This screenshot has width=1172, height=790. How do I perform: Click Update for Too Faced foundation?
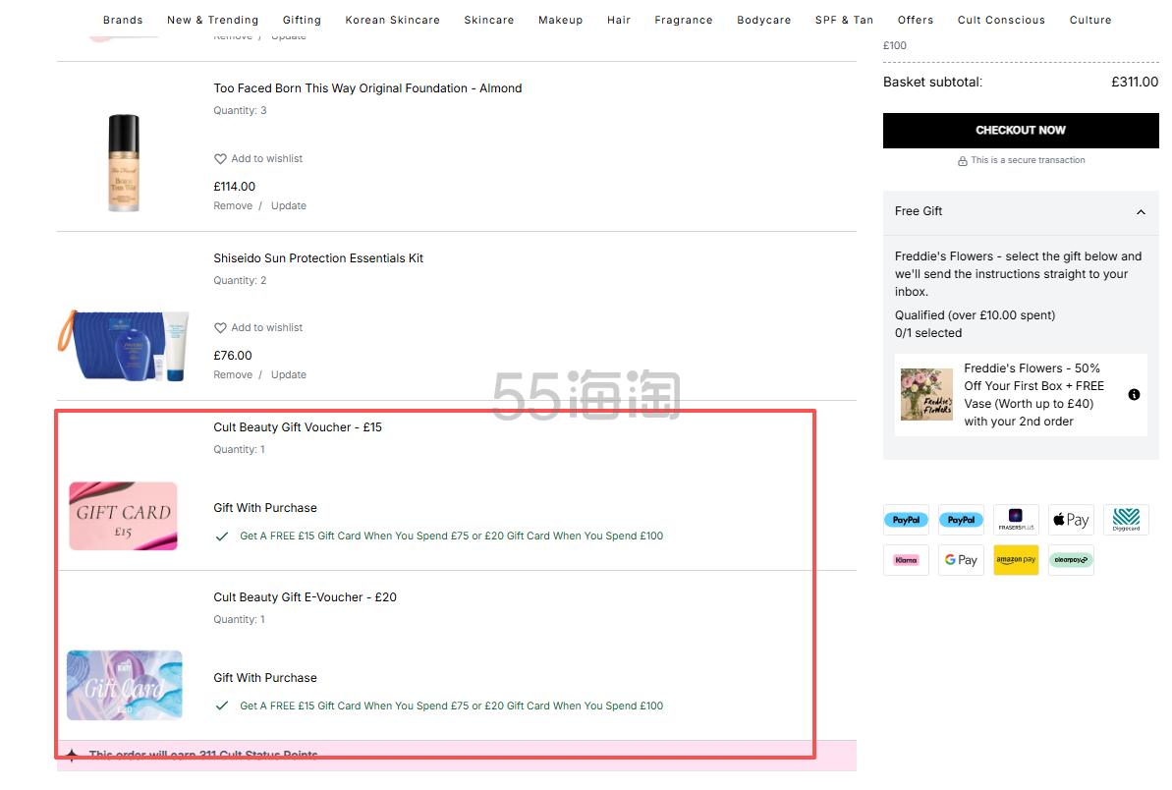tap(289, 206)
